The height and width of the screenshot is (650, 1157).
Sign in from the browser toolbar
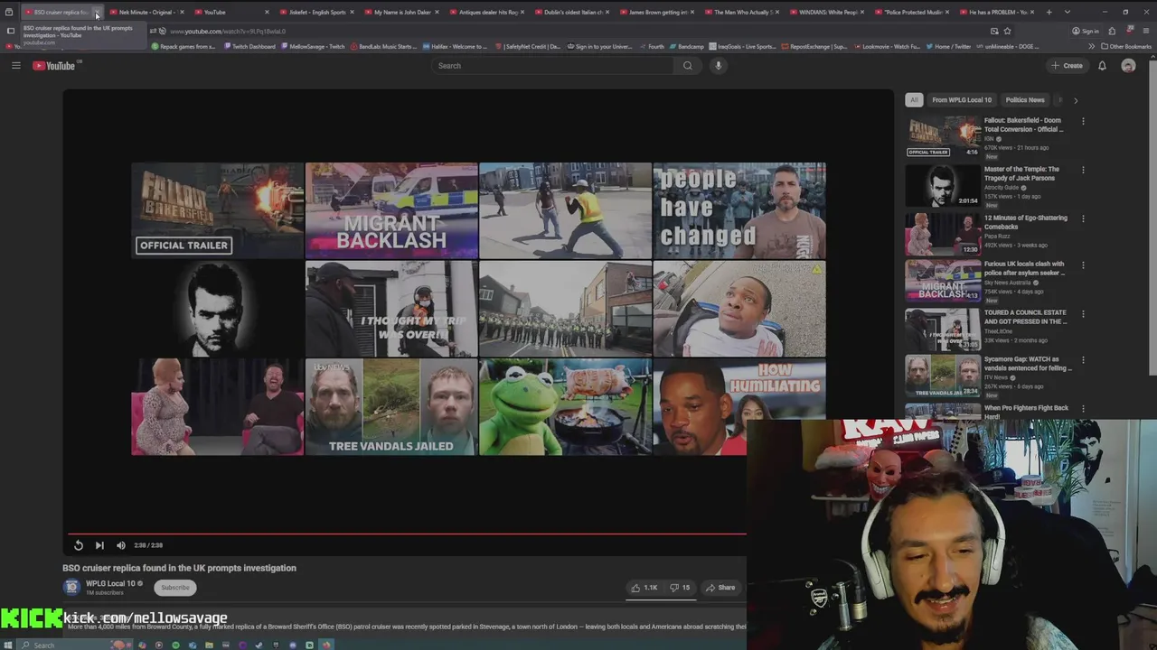pyautogui.click(x=1086, y=31)
